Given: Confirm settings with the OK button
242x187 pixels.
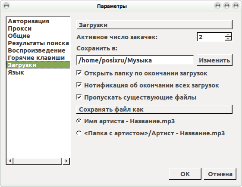Looking at the screenshot, I should pyautogui.click(x=185, y=174).
